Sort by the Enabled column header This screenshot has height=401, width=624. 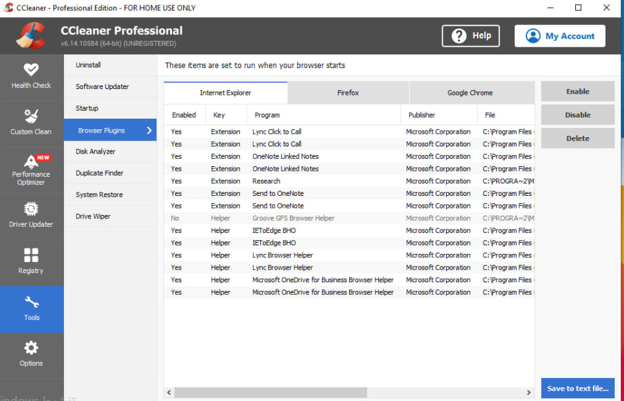(184, 115)
